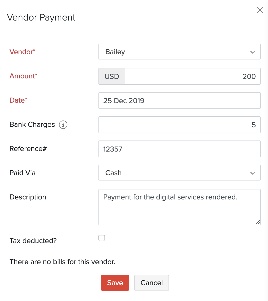Click the Vendor Payment dialog title
Viewport: 268px width, 301px height.
[41, 17]
